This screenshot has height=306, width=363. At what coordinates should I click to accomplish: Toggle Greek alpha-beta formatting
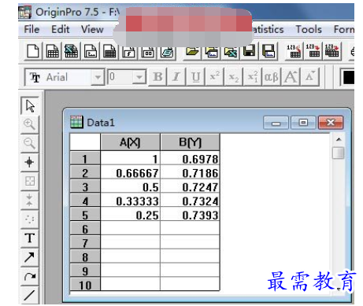coord(272,77)
